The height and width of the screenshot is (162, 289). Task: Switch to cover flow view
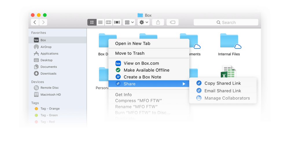click(x=117, y=22)
